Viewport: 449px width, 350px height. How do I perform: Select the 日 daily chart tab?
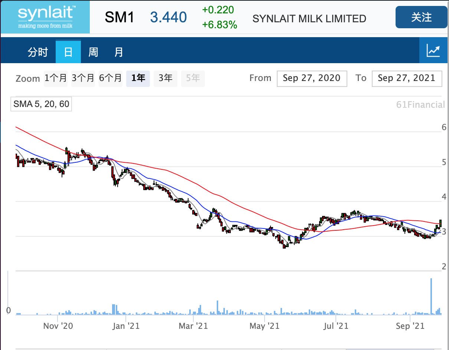coord(68,52)
